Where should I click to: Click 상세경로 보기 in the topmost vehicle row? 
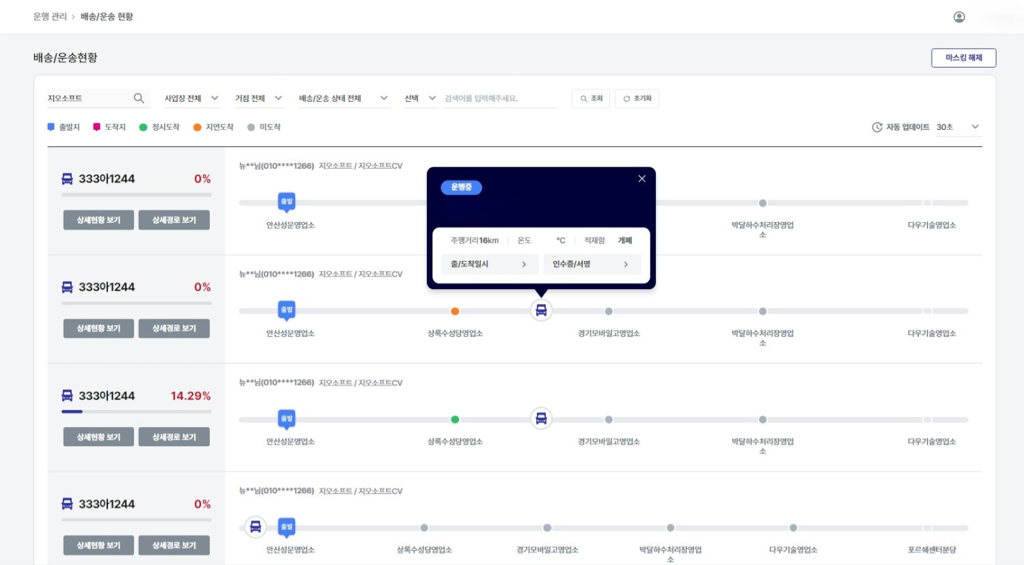click(x=174, y=220)
